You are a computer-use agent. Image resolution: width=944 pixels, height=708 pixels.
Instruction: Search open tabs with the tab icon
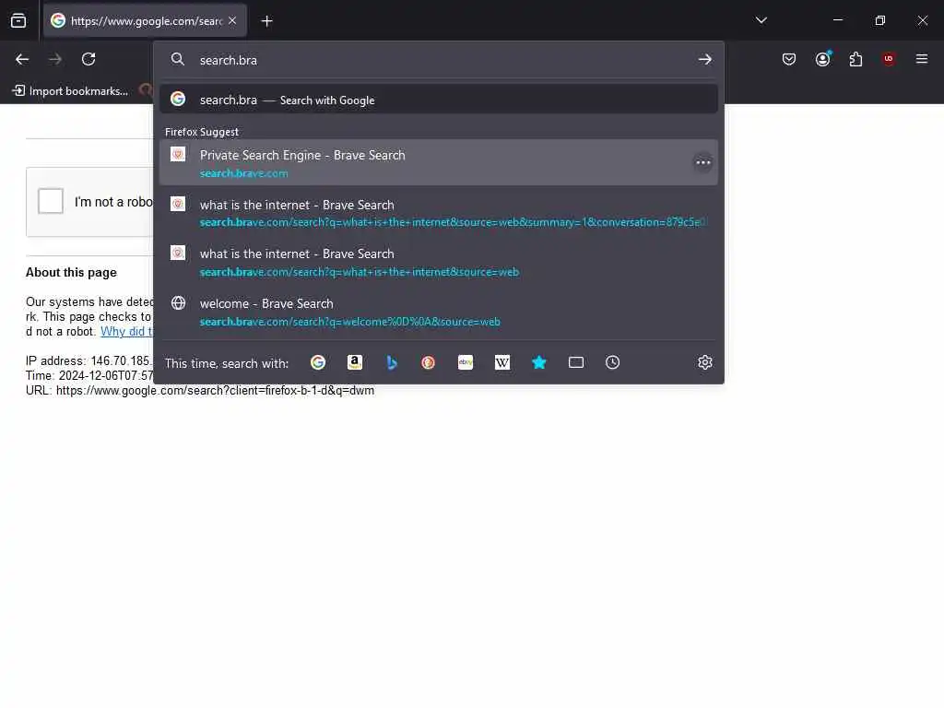point(576,362)
